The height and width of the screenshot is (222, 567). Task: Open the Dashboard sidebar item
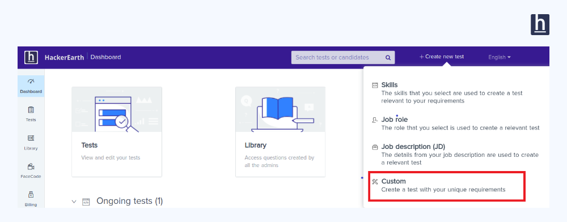point(31,86)
